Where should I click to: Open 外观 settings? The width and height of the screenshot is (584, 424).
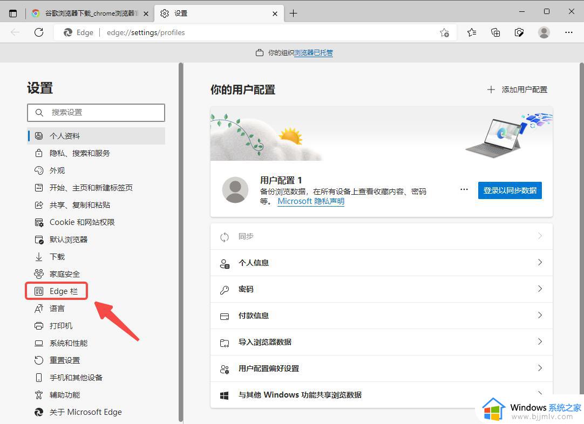coord(57,170)
